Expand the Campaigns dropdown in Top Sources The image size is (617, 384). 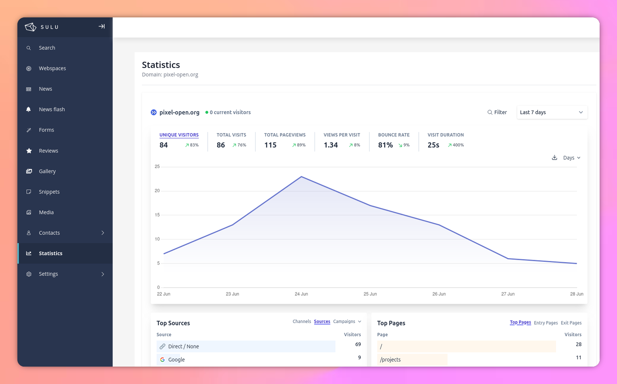(x=347, y=322)
